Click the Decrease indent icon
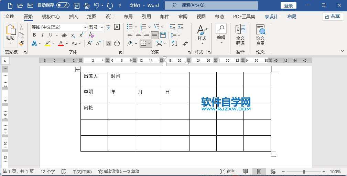347x176 pixels. [x=172, y=27]
